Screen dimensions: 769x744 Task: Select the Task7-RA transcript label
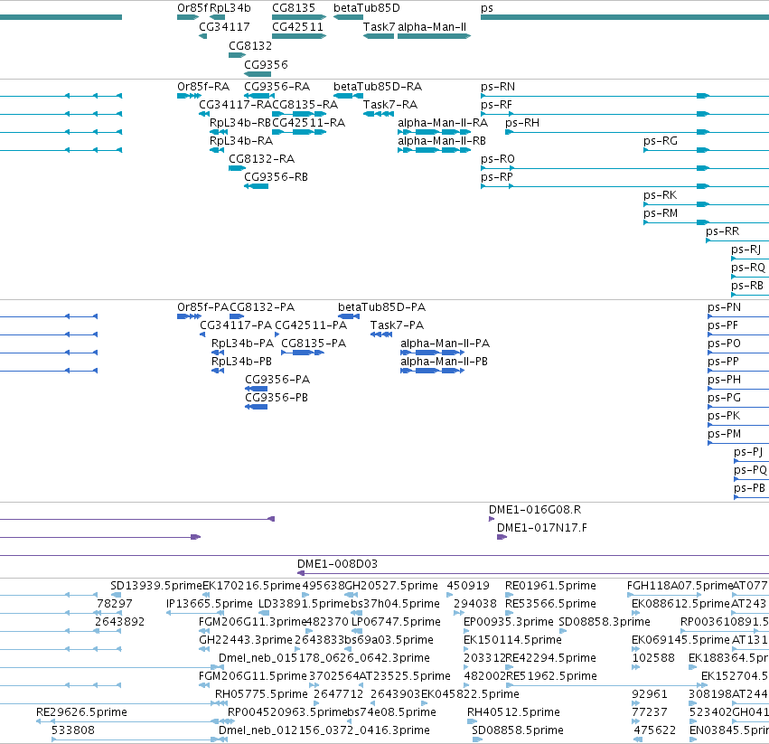click(389, 105)
